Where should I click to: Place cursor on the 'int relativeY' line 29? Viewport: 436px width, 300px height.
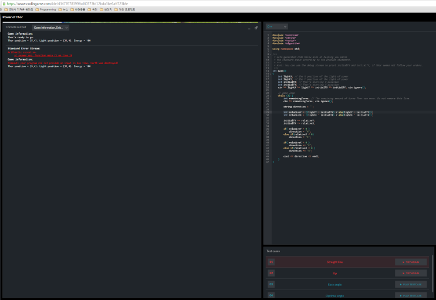pyautogui.click(x=328, y=113)
